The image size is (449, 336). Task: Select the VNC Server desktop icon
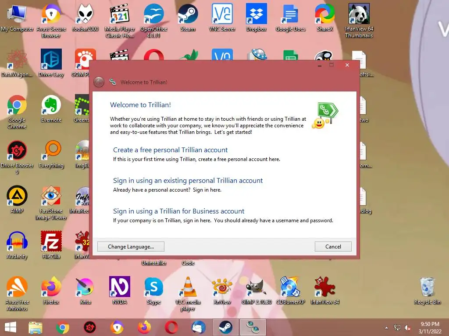[222, 17]
